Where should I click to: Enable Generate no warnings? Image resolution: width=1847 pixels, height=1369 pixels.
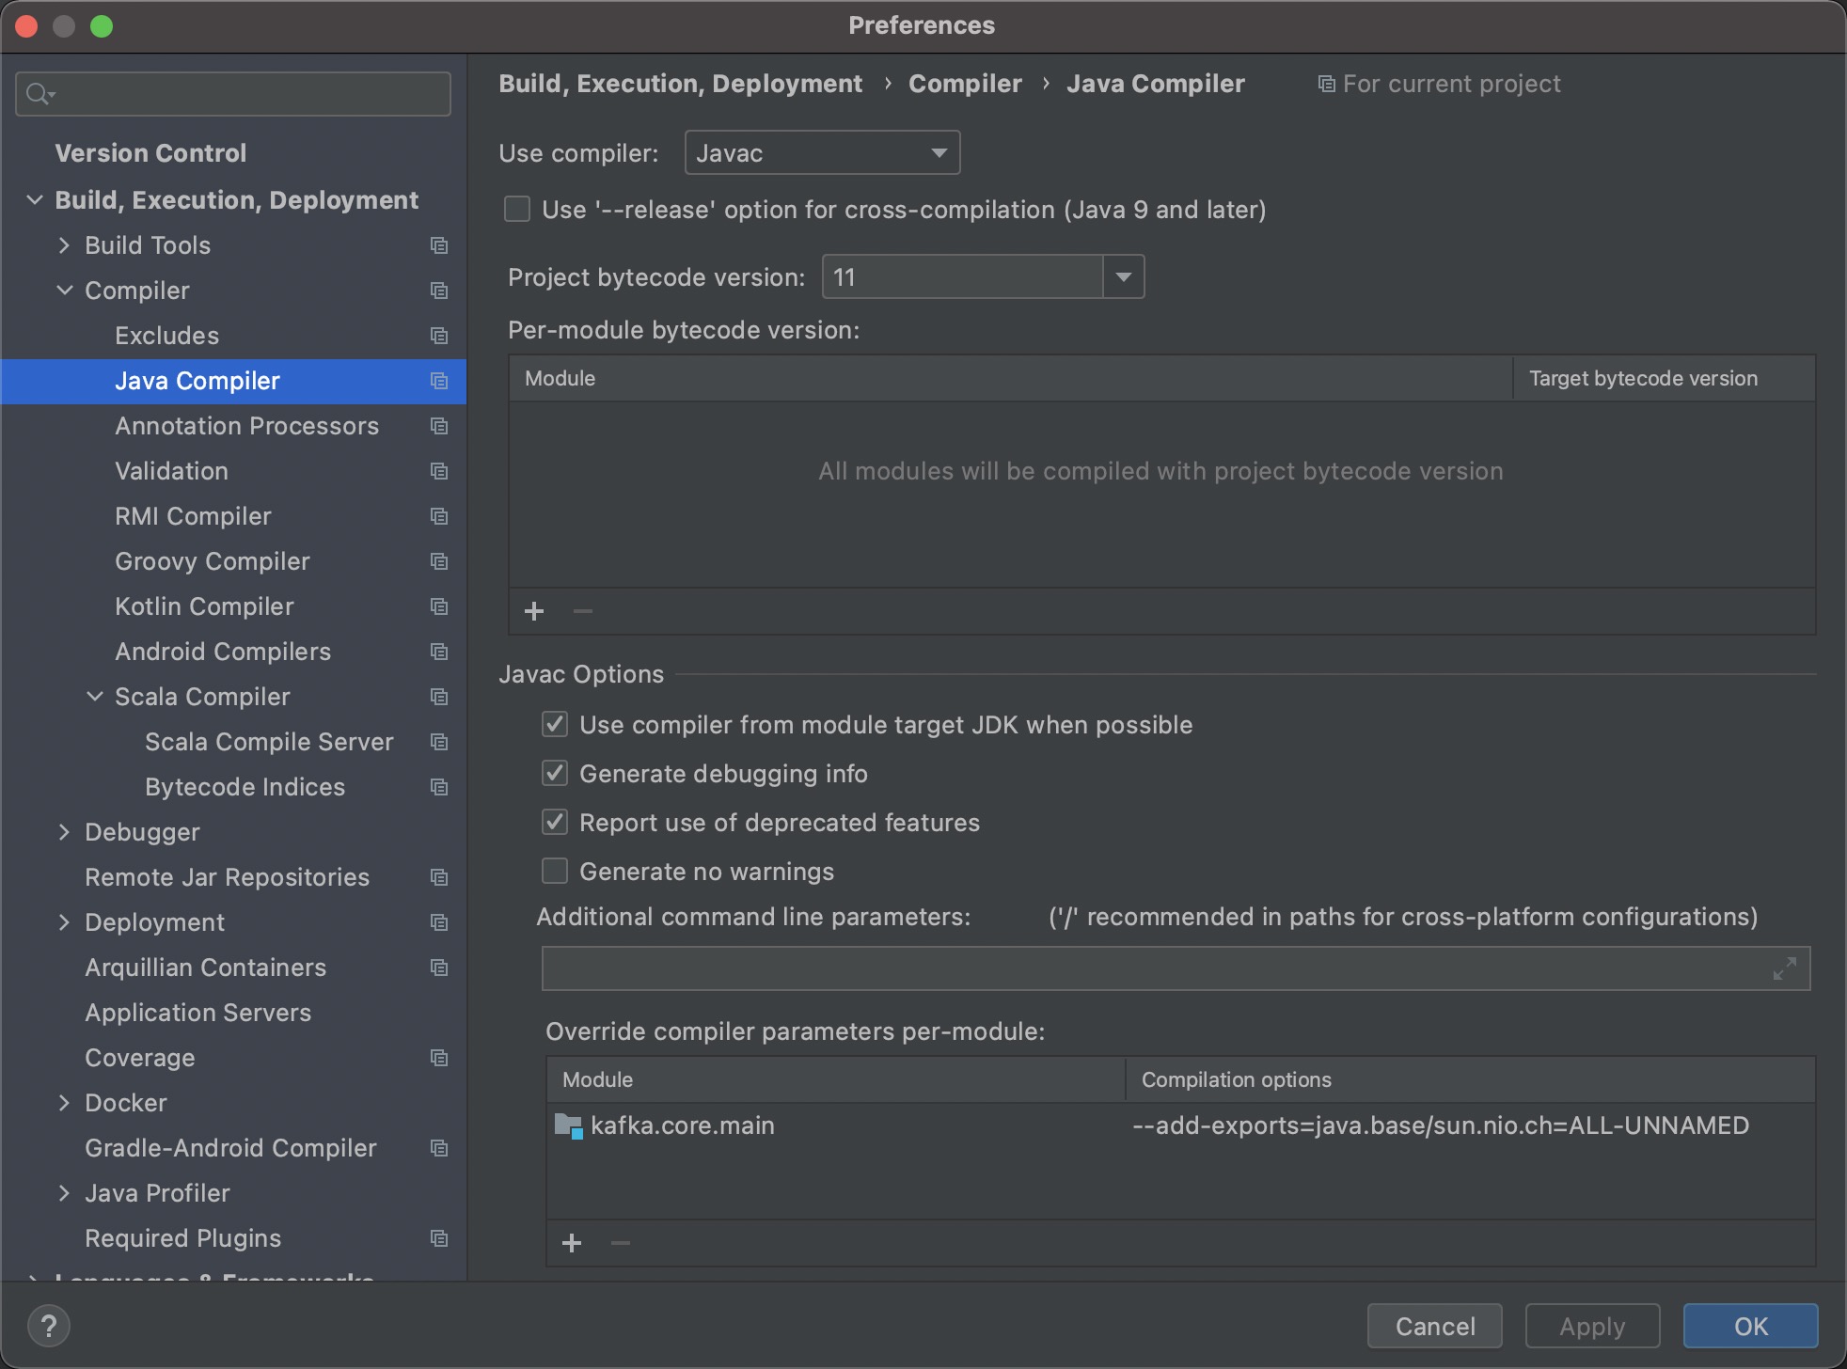coord(555,871)
